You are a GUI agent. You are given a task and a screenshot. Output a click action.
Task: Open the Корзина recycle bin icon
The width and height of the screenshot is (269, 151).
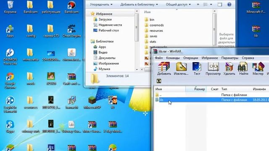tap(10, 7)
